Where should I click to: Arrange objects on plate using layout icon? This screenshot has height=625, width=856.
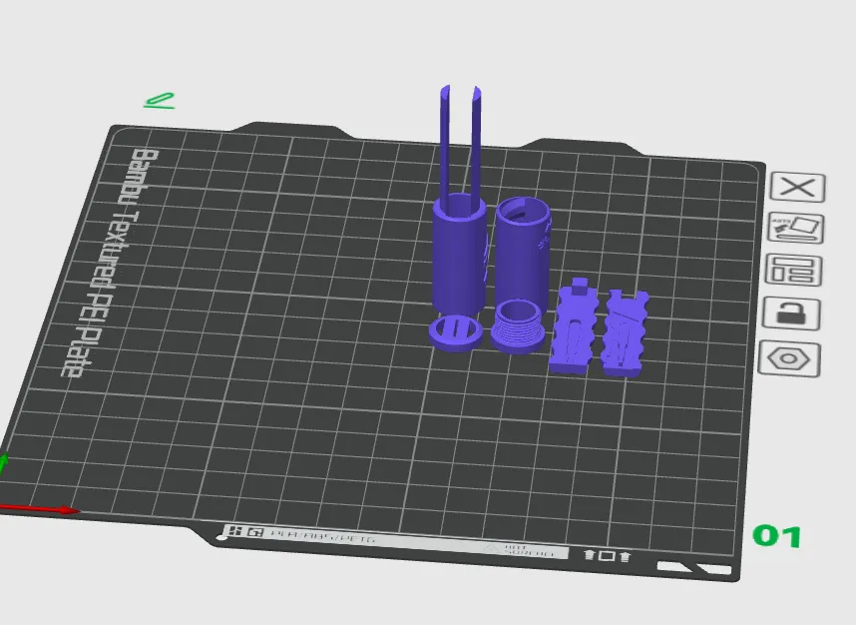[794, 271]
